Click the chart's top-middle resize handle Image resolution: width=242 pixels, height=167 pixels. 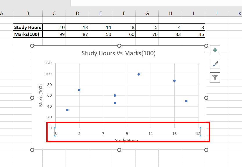(119, 46)
